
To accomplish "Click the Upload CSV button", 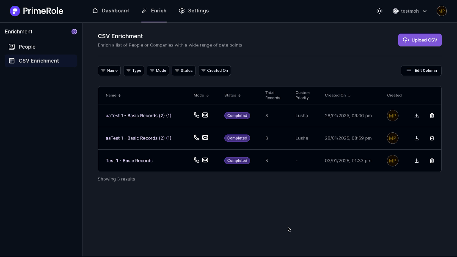I will point(420,40).
